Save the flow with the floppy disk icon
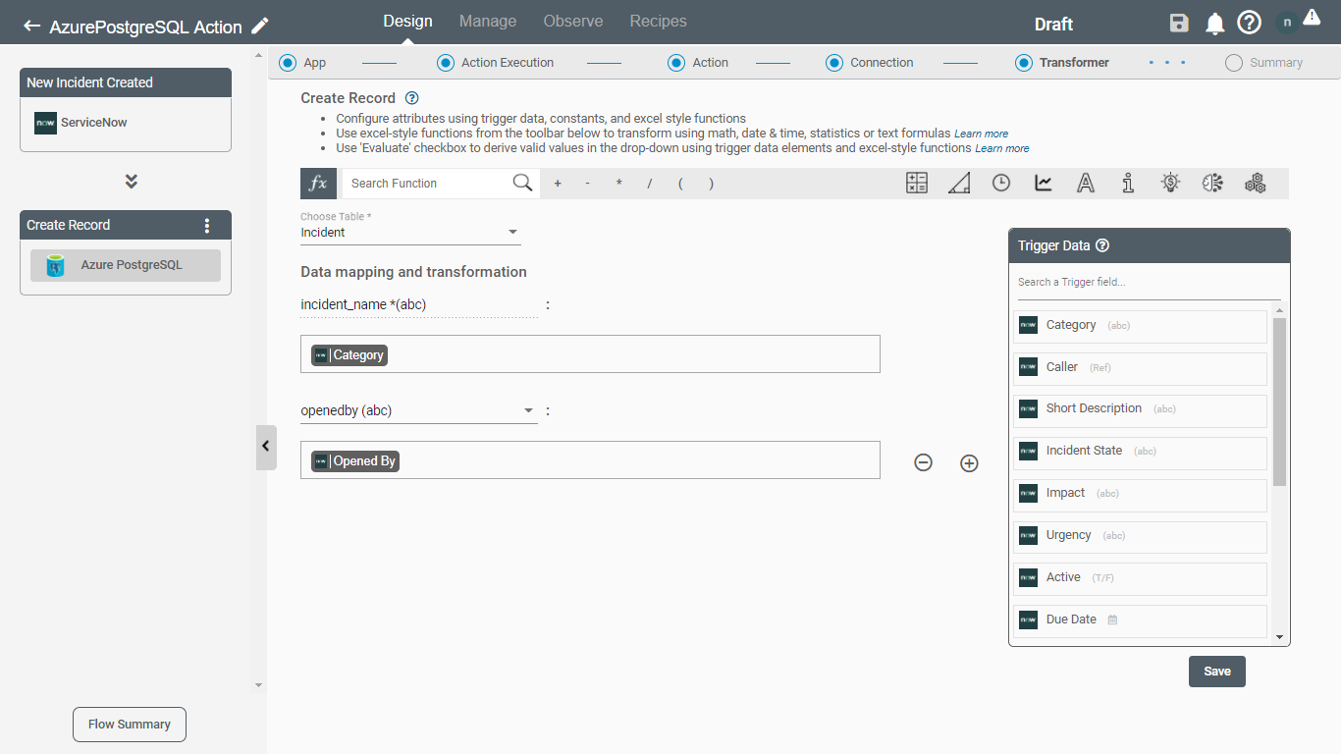The height and width of the screenshot is (754, 1341). coord(1179,24)
